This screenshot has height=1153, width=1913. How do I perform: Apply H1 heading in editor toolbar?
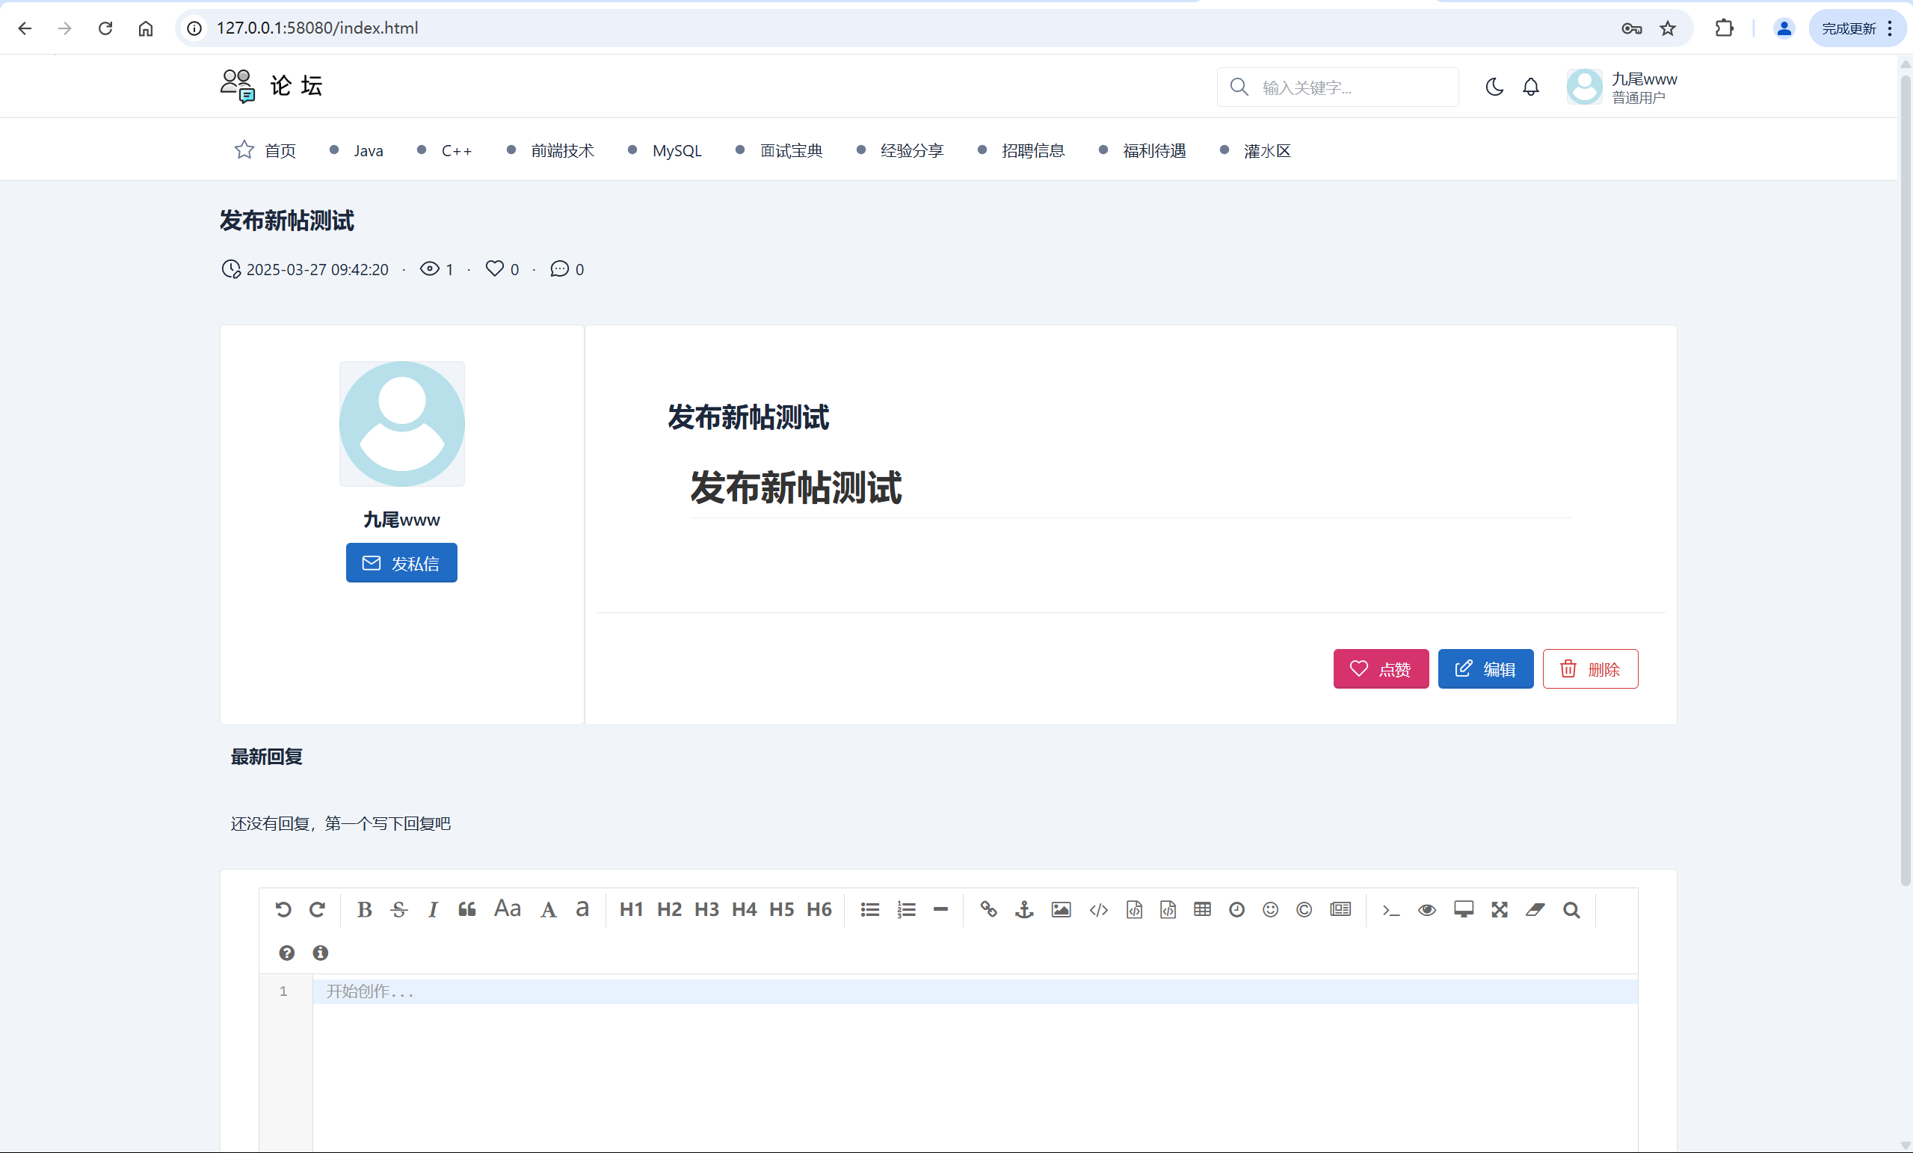click(x=630, y=909)
